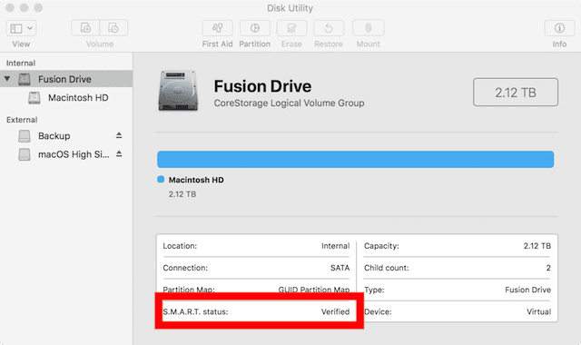581x345 pixels.
Task: Click the Fusion Drive title heading
Action: 262,86
